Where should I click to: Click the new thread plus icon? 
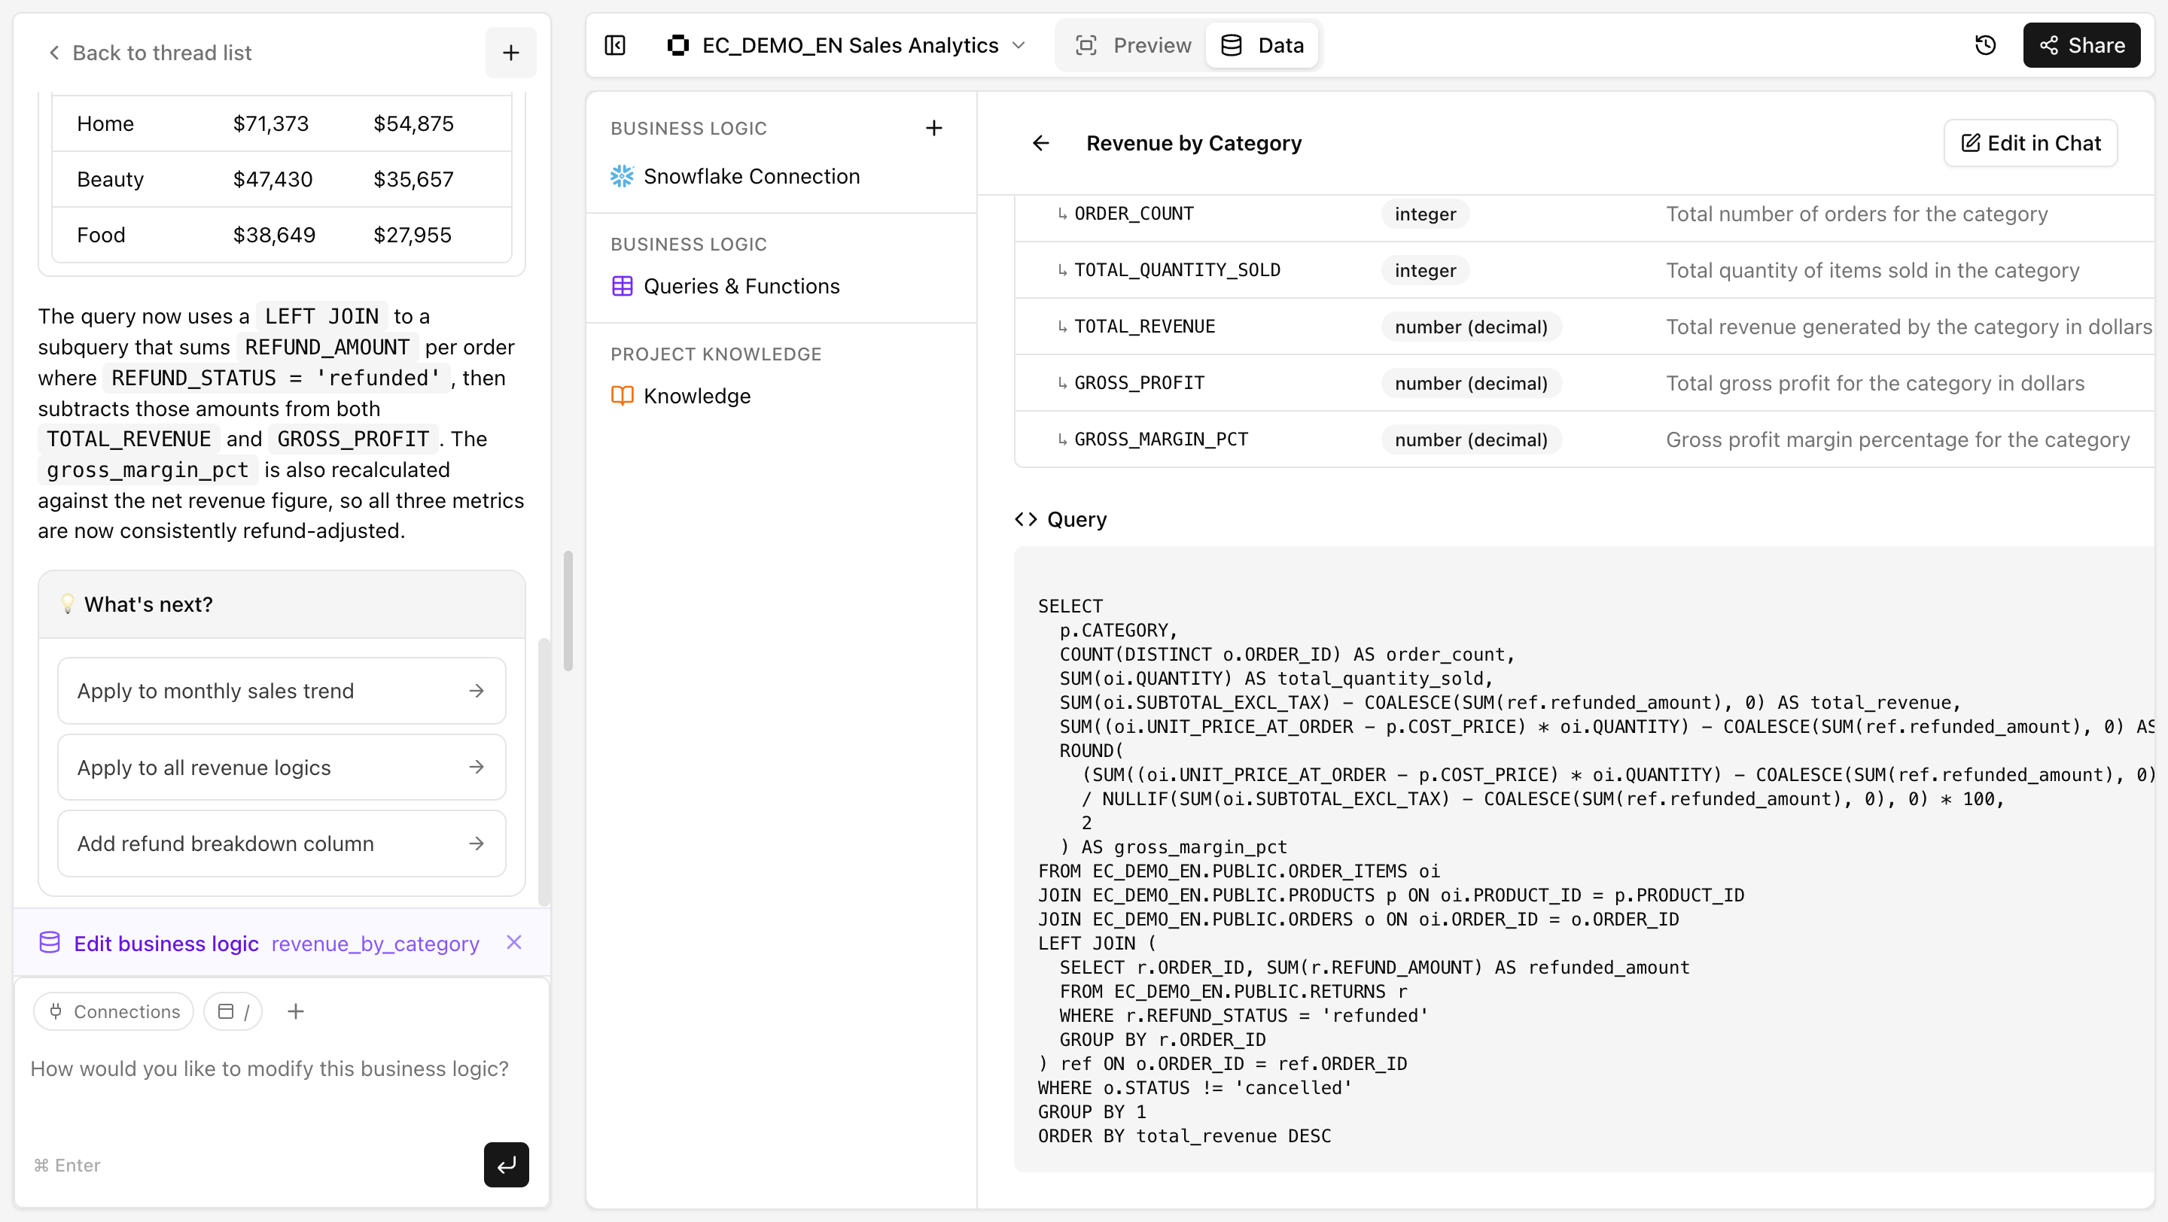click(510, 53)
